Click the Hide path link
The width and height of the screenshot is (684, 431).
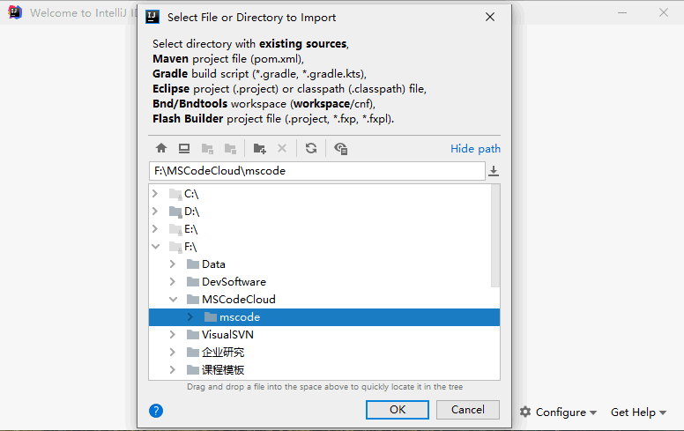[475, 149]
